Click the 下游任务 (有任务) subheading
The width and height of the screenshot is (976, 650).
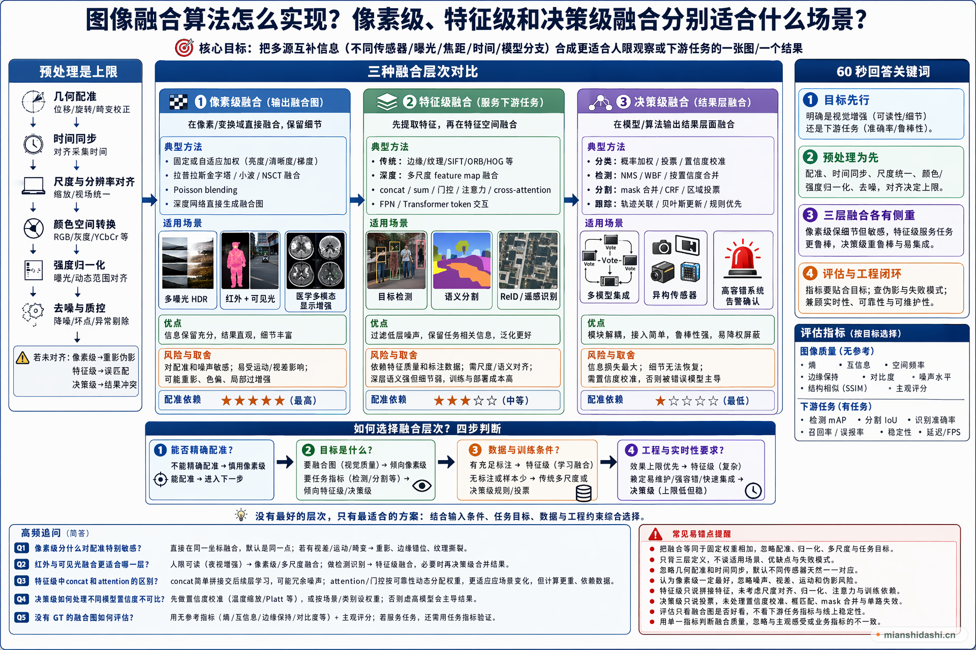tap(836, 406)
